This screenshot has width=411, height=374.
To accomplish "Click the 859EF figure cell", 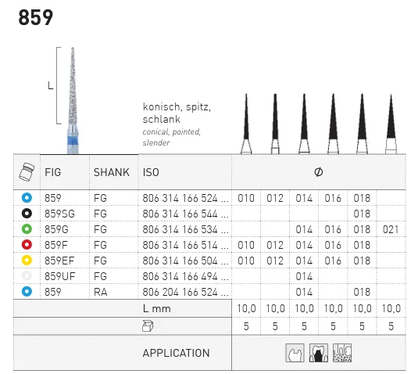I will click(x=59, y=261).
